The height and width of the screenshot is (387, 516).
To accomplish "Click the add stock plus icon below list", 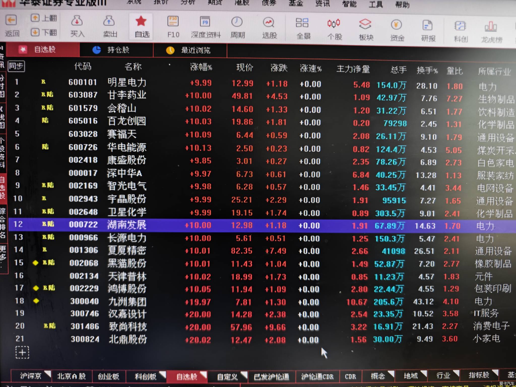I will [22, 352].
